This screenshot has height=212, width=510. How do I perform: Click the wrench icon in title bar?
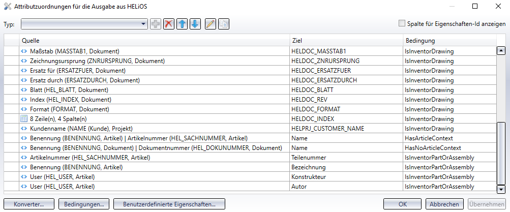[x=7, y=6]
